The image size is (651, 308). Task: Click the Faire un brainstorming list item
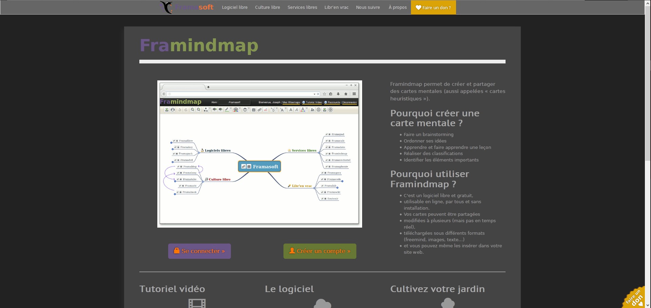click(x=429, y=134)
